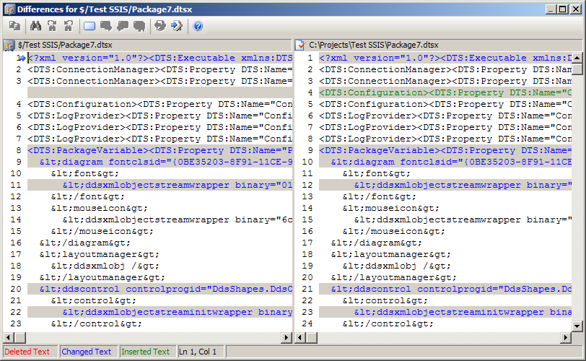The image size is (586, 361).
Task: Click the "C:\Projects\Test SSIS\Package7.dtsx" right header
Action: pyautogui.click(x=374, y=45)
